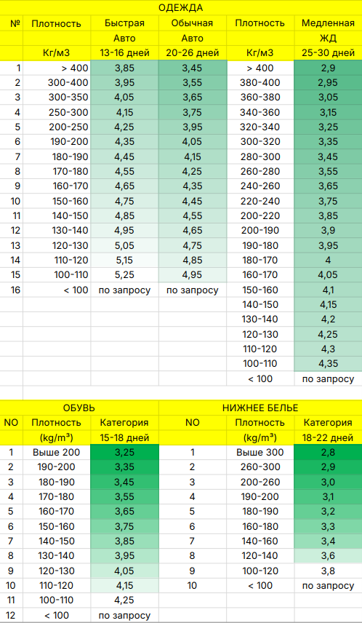Select the ОБУВЬ section header

[79, 408]
